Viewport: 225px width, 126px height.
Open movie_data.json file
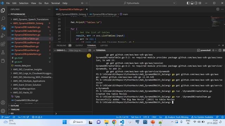click(22, 66)
